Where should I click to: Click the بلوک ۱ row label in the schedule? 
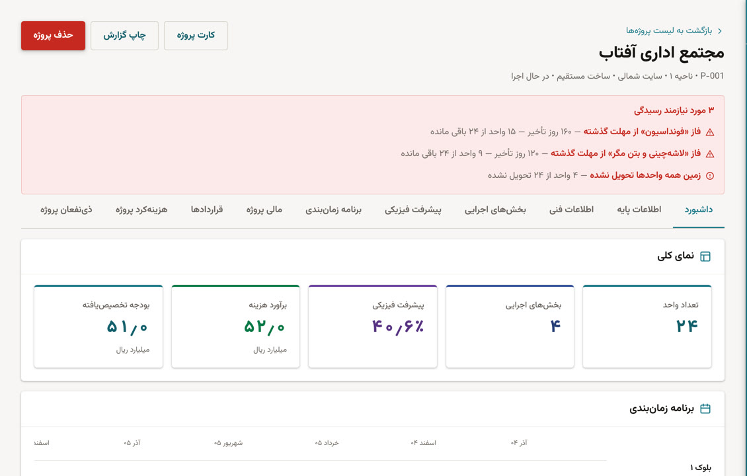click(x=701, y=468)
